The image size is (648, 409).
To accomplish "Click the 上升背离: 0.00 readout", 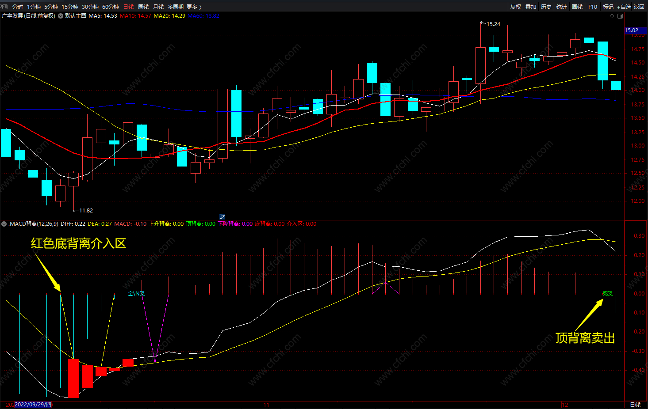I will [166, 224].
